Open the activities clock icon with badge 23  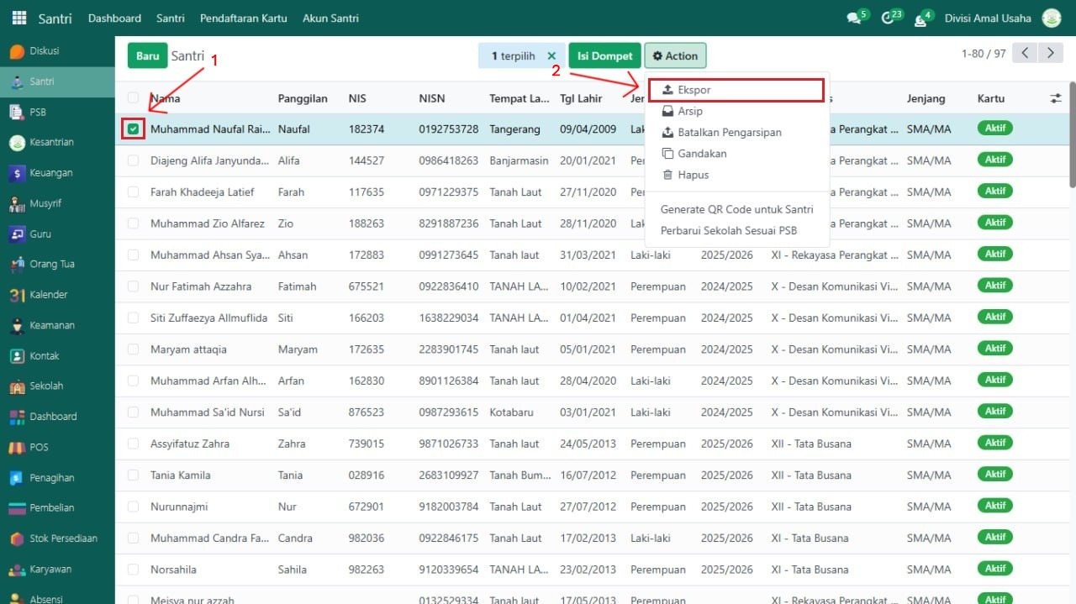[x=888, y=18]
